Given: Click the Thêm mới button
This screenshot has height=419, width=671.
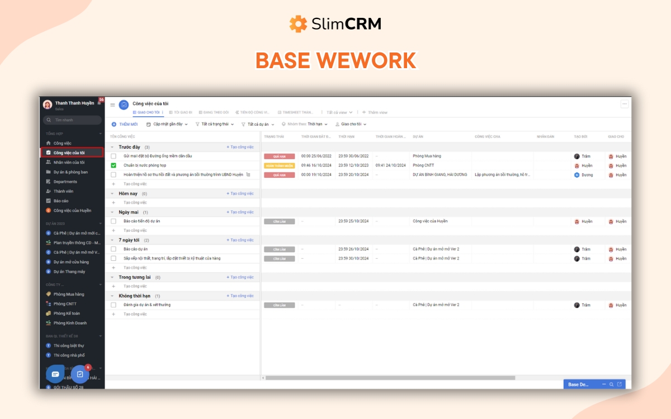Looking at the screenshot, I should click(125, 124).
